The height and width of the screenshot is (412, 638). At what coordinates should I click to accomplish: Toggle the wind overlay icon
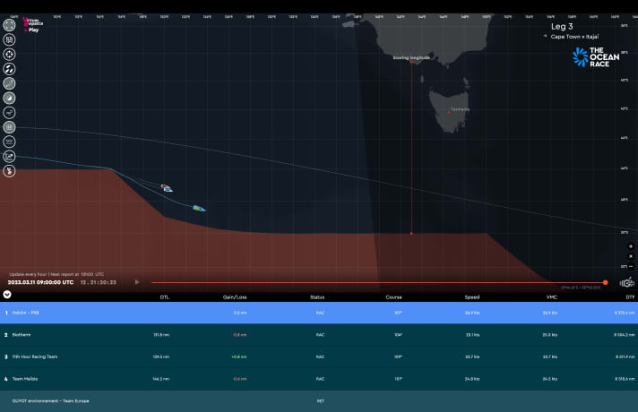coord(9,113)
